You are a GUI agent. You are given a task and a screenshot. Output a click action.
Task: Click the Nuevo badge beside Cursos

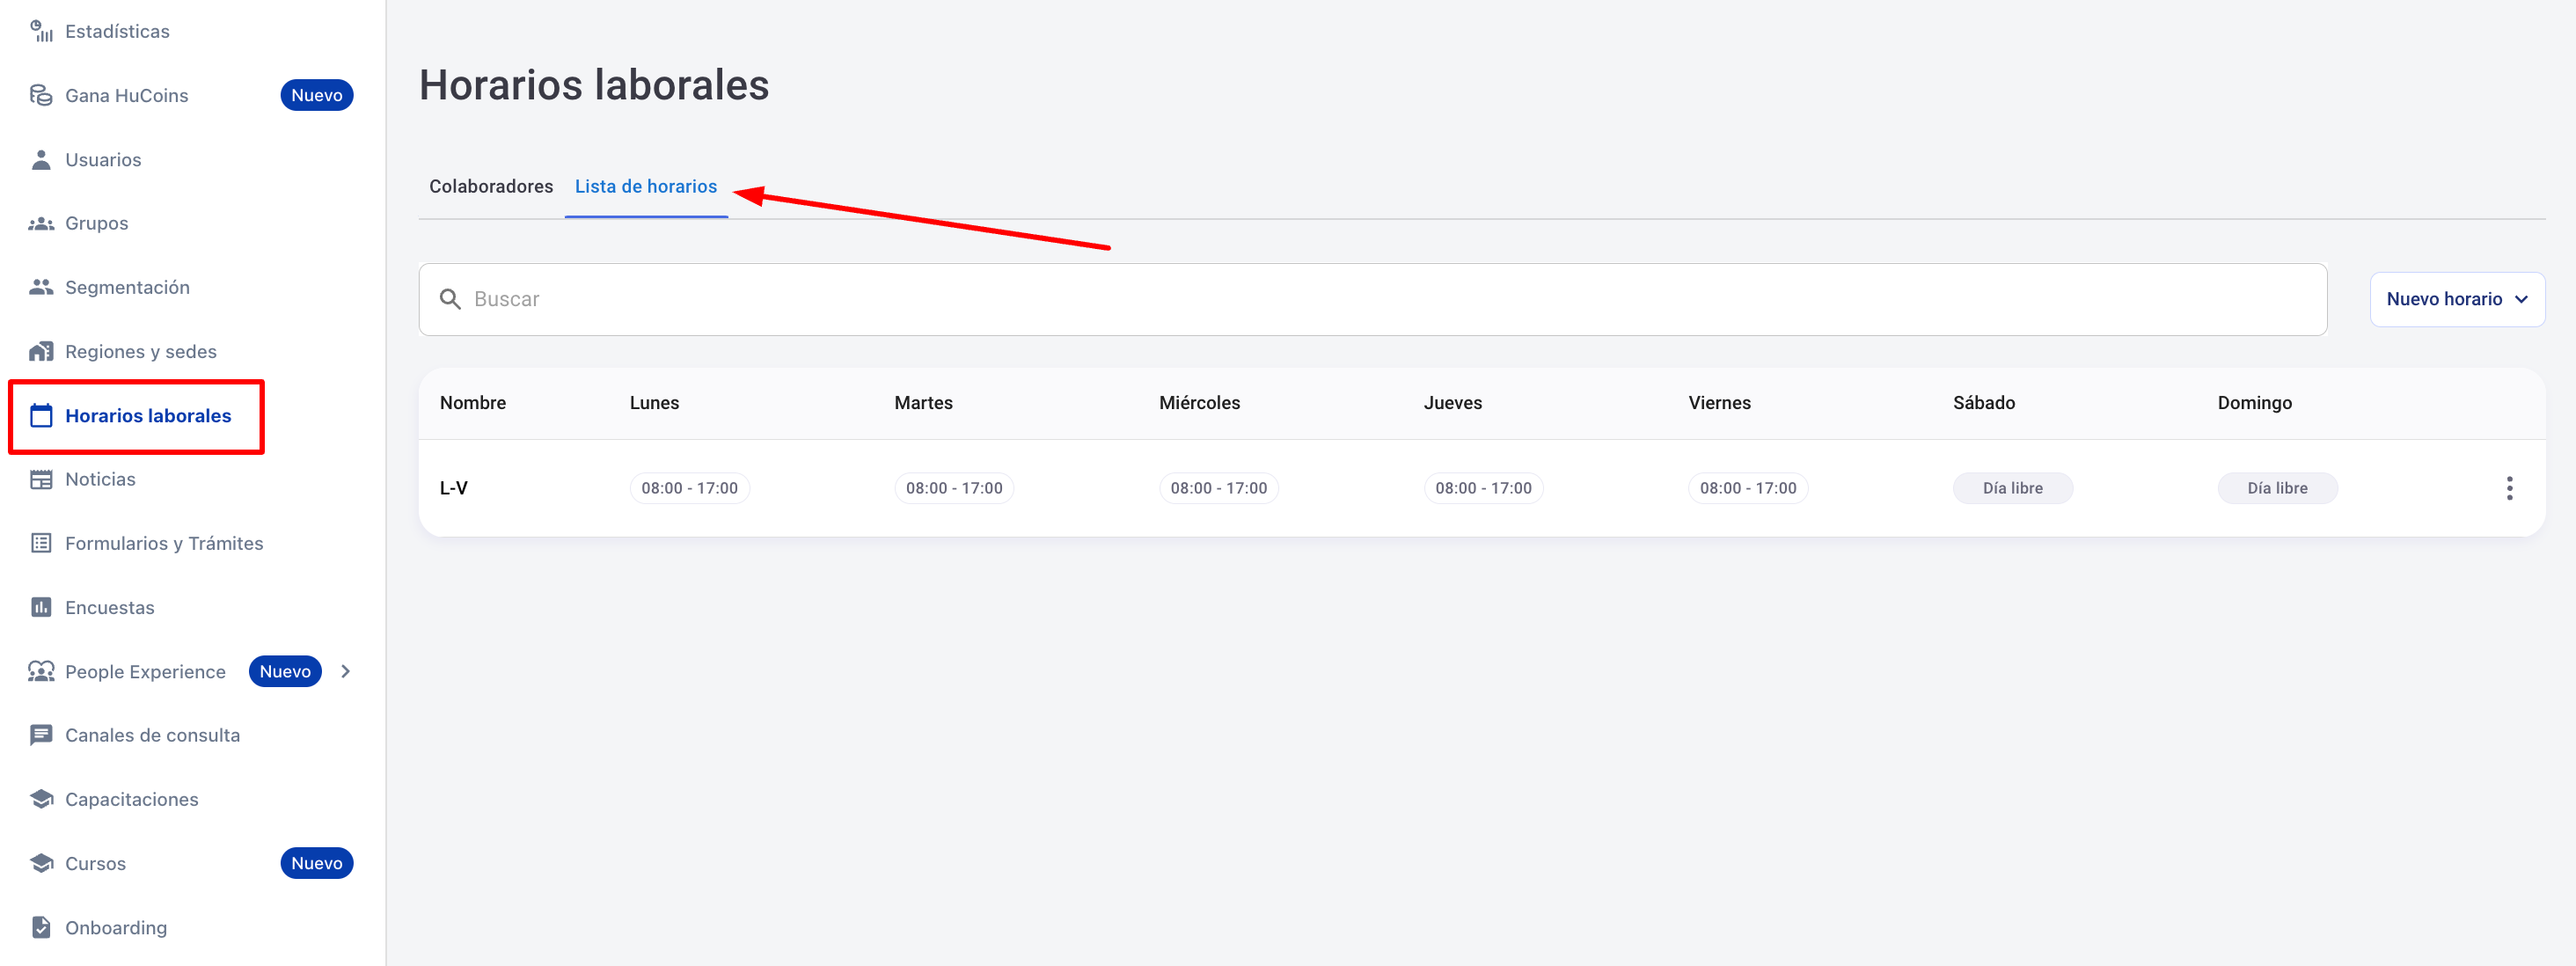pyautogui.click(x=316, y=863)
